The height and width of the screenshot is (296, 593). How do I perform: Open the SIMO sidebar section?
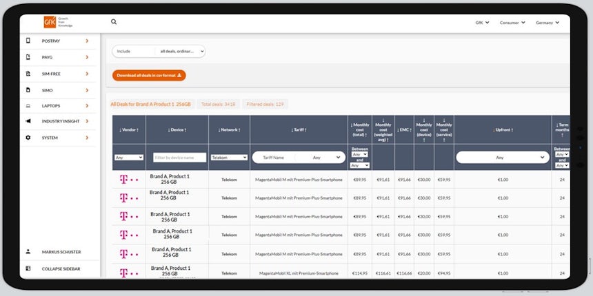pyautogui.click(x=87, y=90)
